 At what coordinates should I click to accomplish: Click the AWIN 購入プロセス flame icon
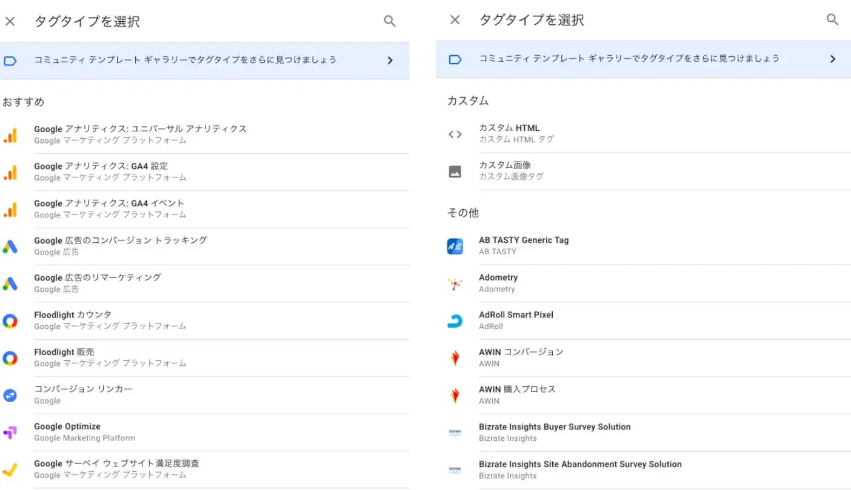[x=455, y=396]
